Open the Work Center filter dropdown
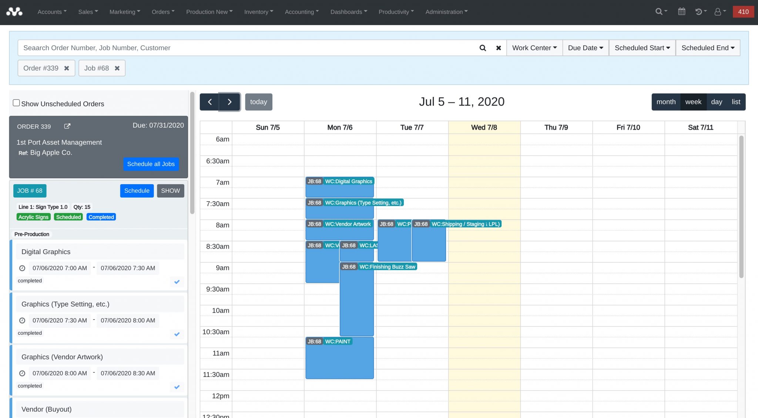This screenshot has width=758, height=418. pos(534,48)
